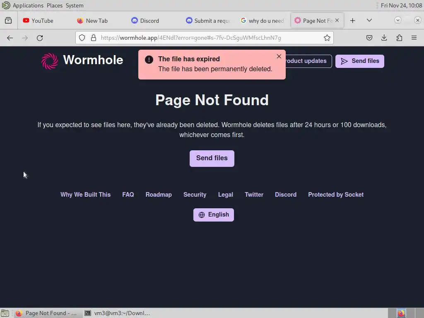Open the Twitter footer link
The image size is (424, 318).
tap(254, 195)
